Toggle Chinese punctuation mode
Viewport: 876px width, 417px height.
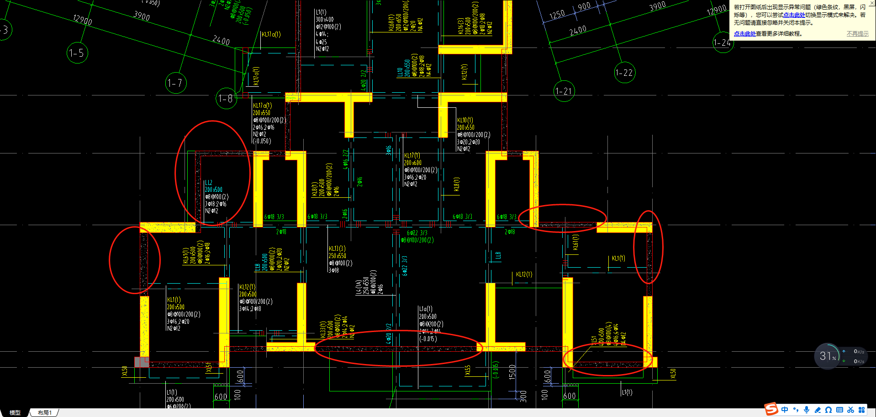796,410
